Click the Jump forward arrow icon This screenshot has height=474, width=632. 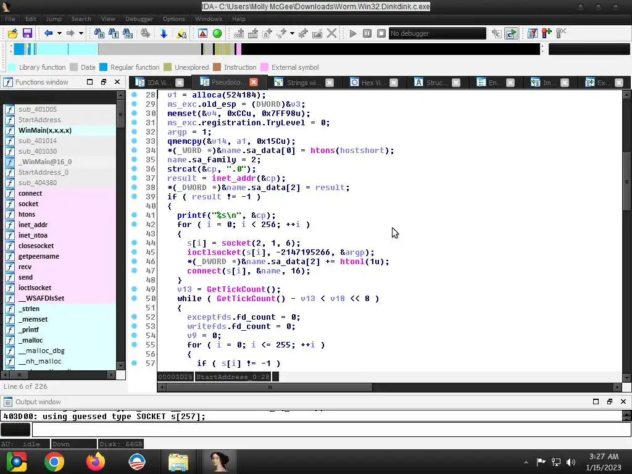pyautogui.click(x=70, y=33)
